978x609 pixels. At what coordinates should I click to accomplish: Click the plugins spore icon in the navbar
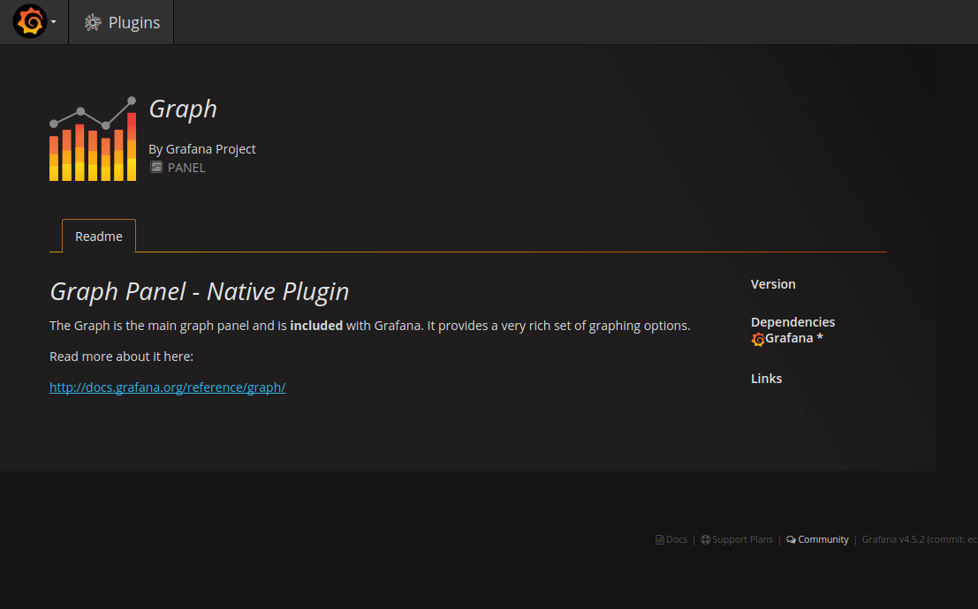tap(92, 22)
